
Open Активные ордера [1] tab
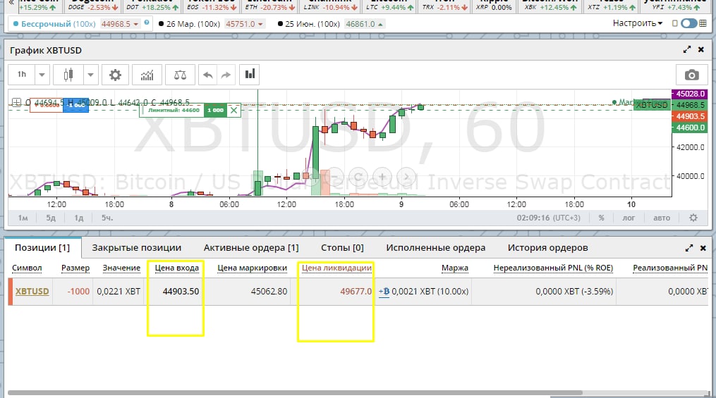coord(251,247)
